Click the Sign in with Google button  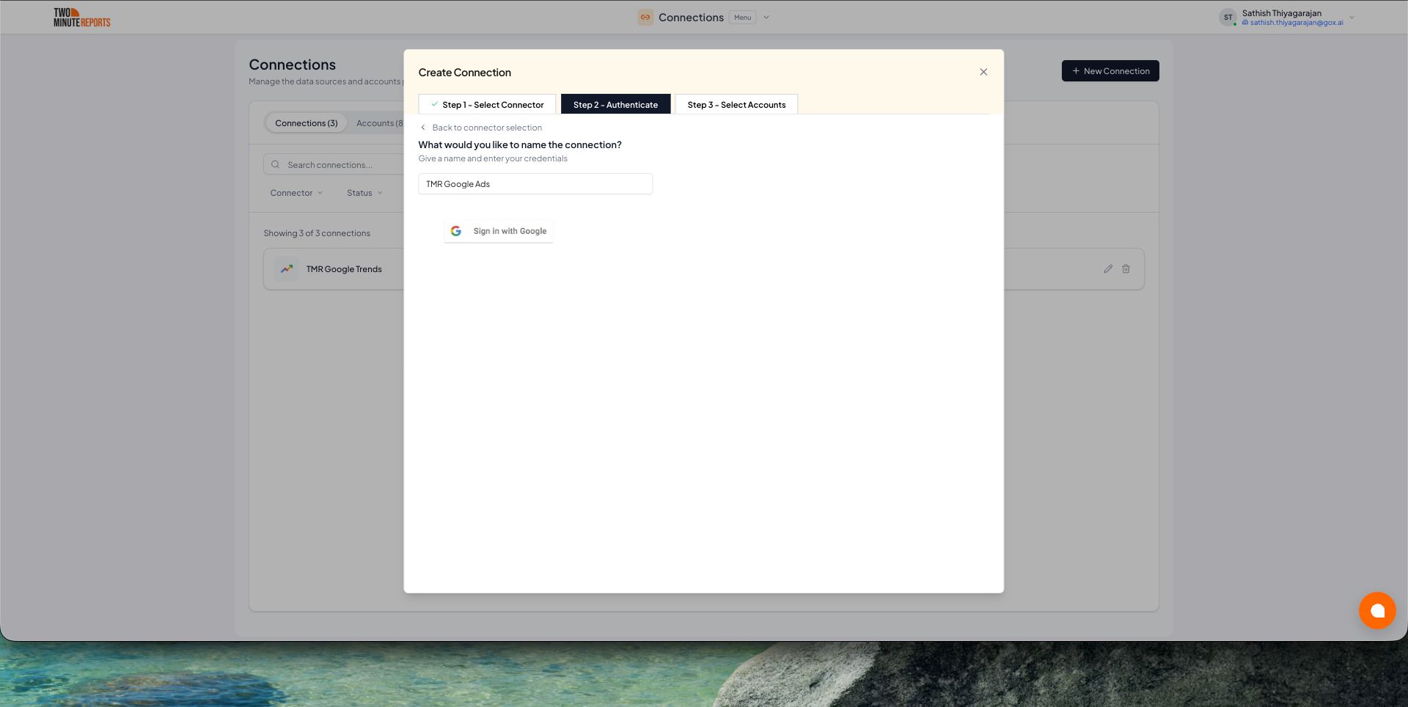point(499,230)
